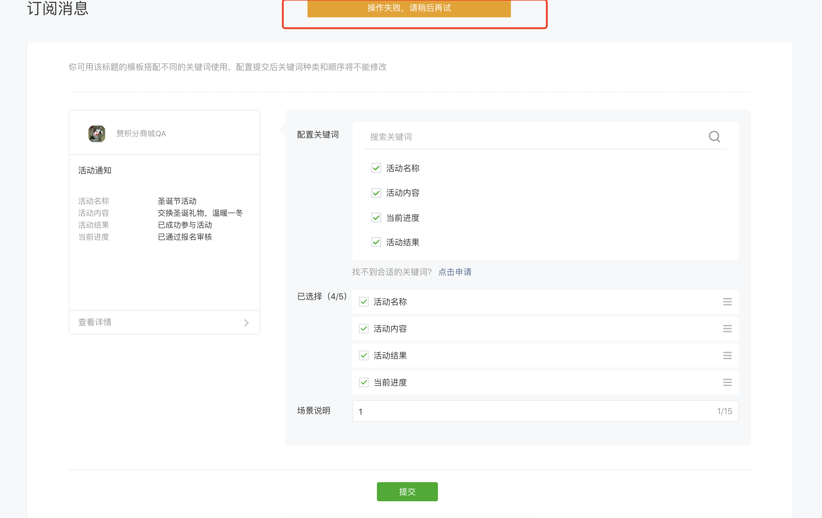Uncheck 当前进度 in keyword configuration list
Screen dimensions: 822x518
(376, 217)
